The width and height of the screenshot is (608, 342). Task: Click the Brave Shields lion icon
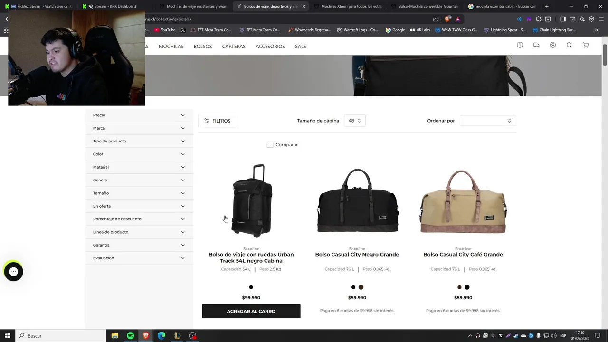(447, 19)
